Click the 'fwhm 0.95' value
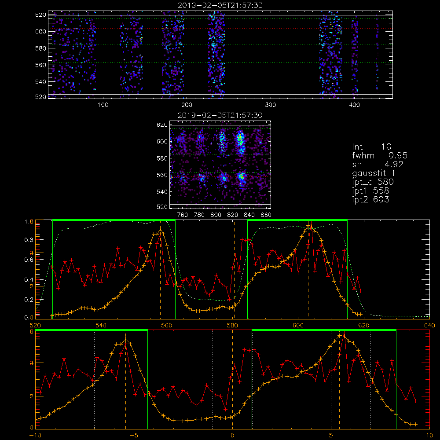This screenshot has height=440, width=440. (x=380, y=155)
